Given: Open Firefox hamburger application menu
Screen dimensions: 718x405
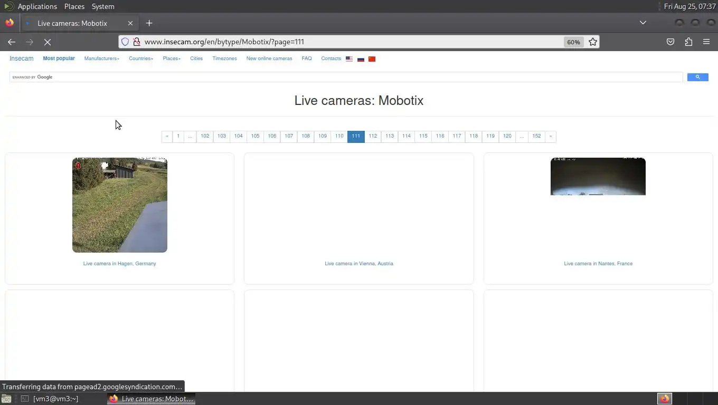Looking at the screenshot, I should tap(706, 42).
